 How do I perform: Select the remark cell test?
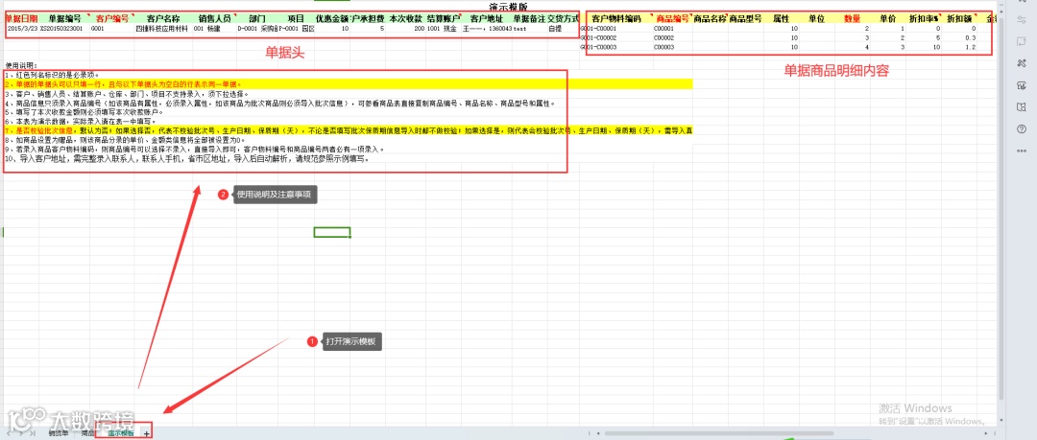click(x=529, y=30)
